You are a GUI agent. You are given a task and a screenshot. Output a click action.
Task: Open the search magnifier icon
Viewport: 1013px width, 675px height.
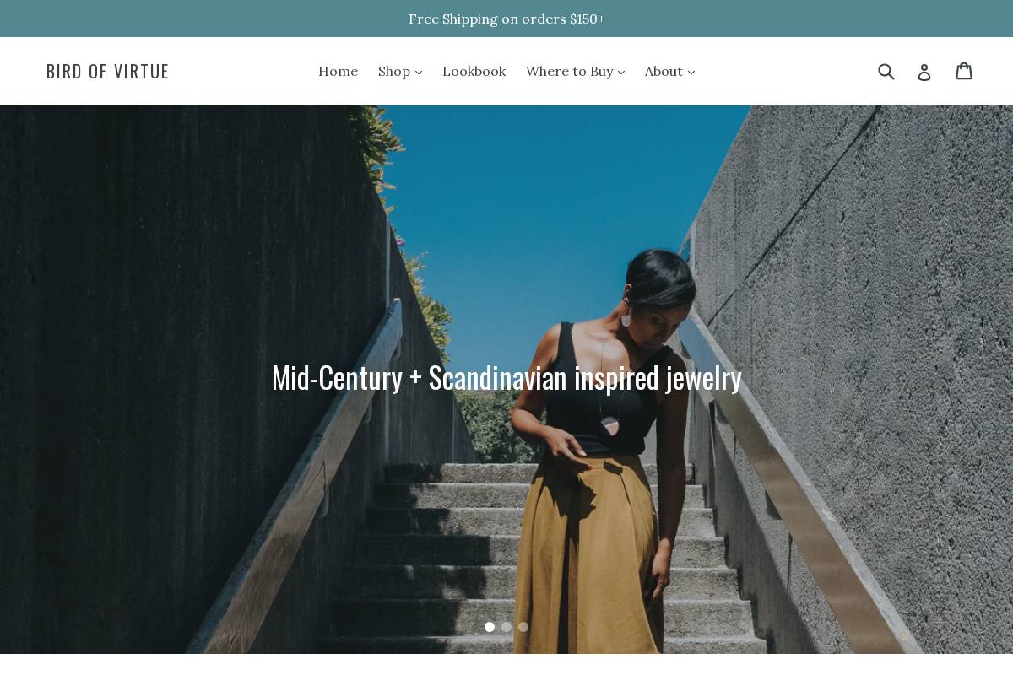point(886,72)
